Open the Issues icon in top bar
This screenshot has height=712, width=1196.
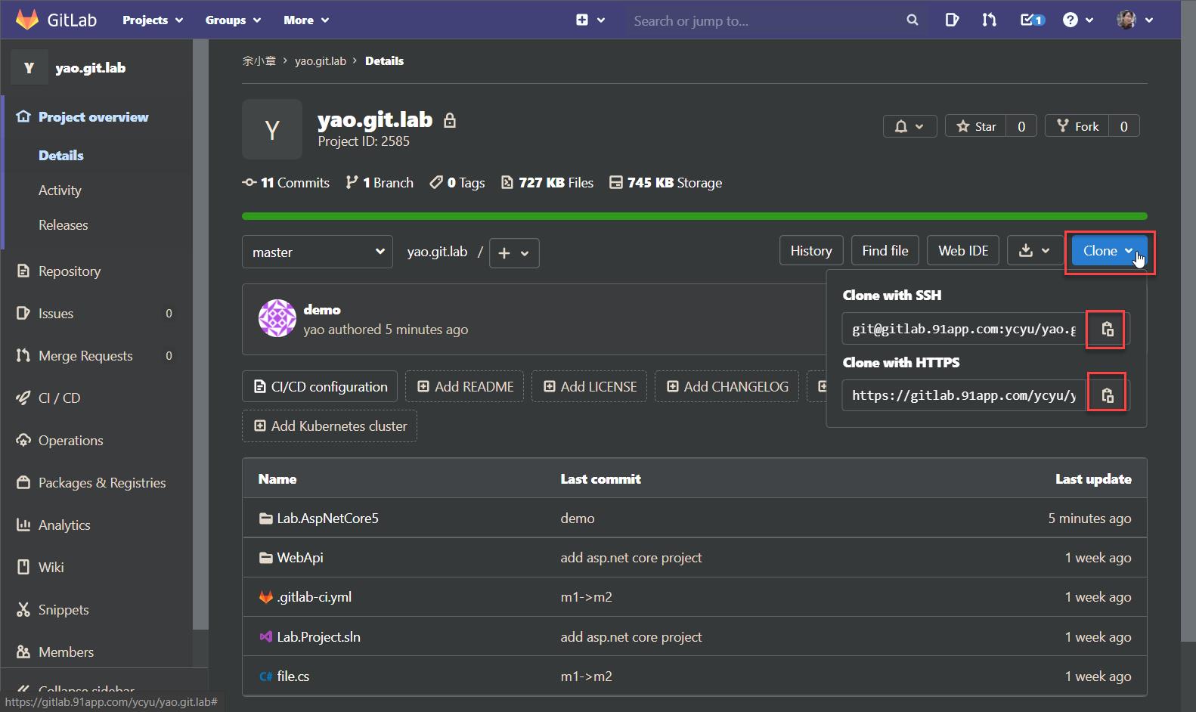point(952,20)
